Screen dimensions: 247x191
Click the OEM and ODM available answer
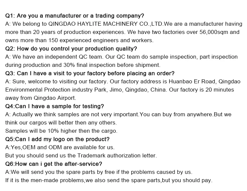coord(60,147)
